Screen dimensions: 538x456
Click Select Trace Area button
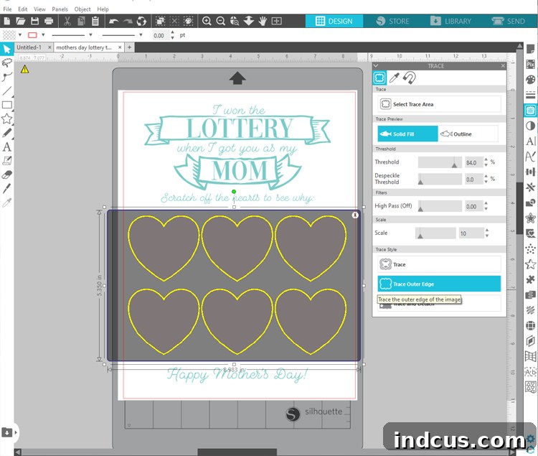439,104
